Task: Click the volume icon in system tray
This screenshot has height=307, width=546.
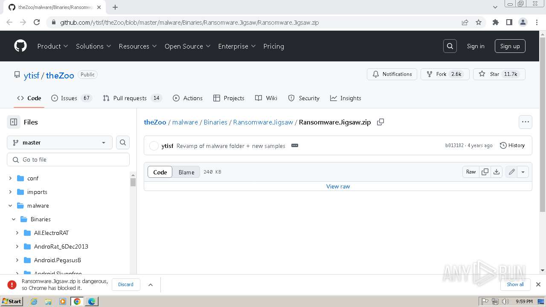Action: point(505,301)
